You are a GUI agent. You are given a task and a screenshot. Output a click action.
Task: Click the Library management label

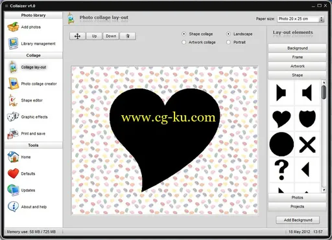pos(38,43)
